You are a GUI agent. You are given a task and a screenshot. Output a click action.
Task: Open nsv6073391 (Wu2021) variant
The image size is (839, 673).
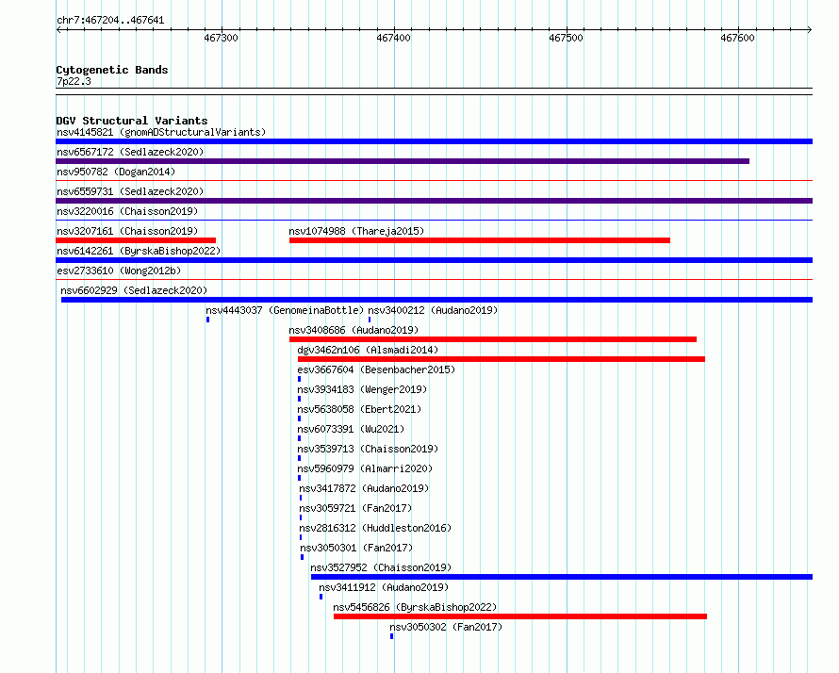point(351,429)
